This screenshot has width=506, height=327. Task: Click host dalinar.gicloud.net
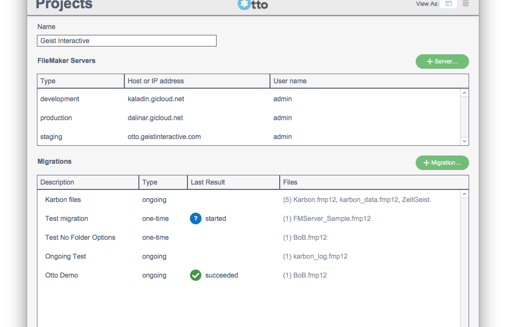click(155, 118)
